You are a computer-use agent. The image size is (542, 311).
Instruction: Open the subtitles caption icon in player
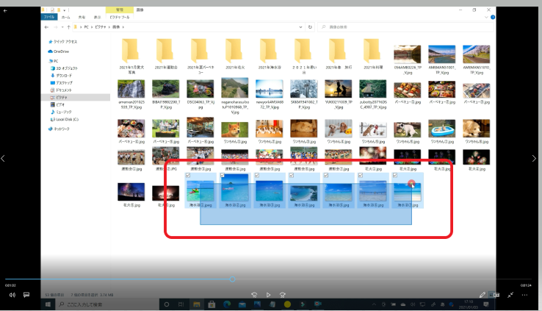click(x=26, y=295)
